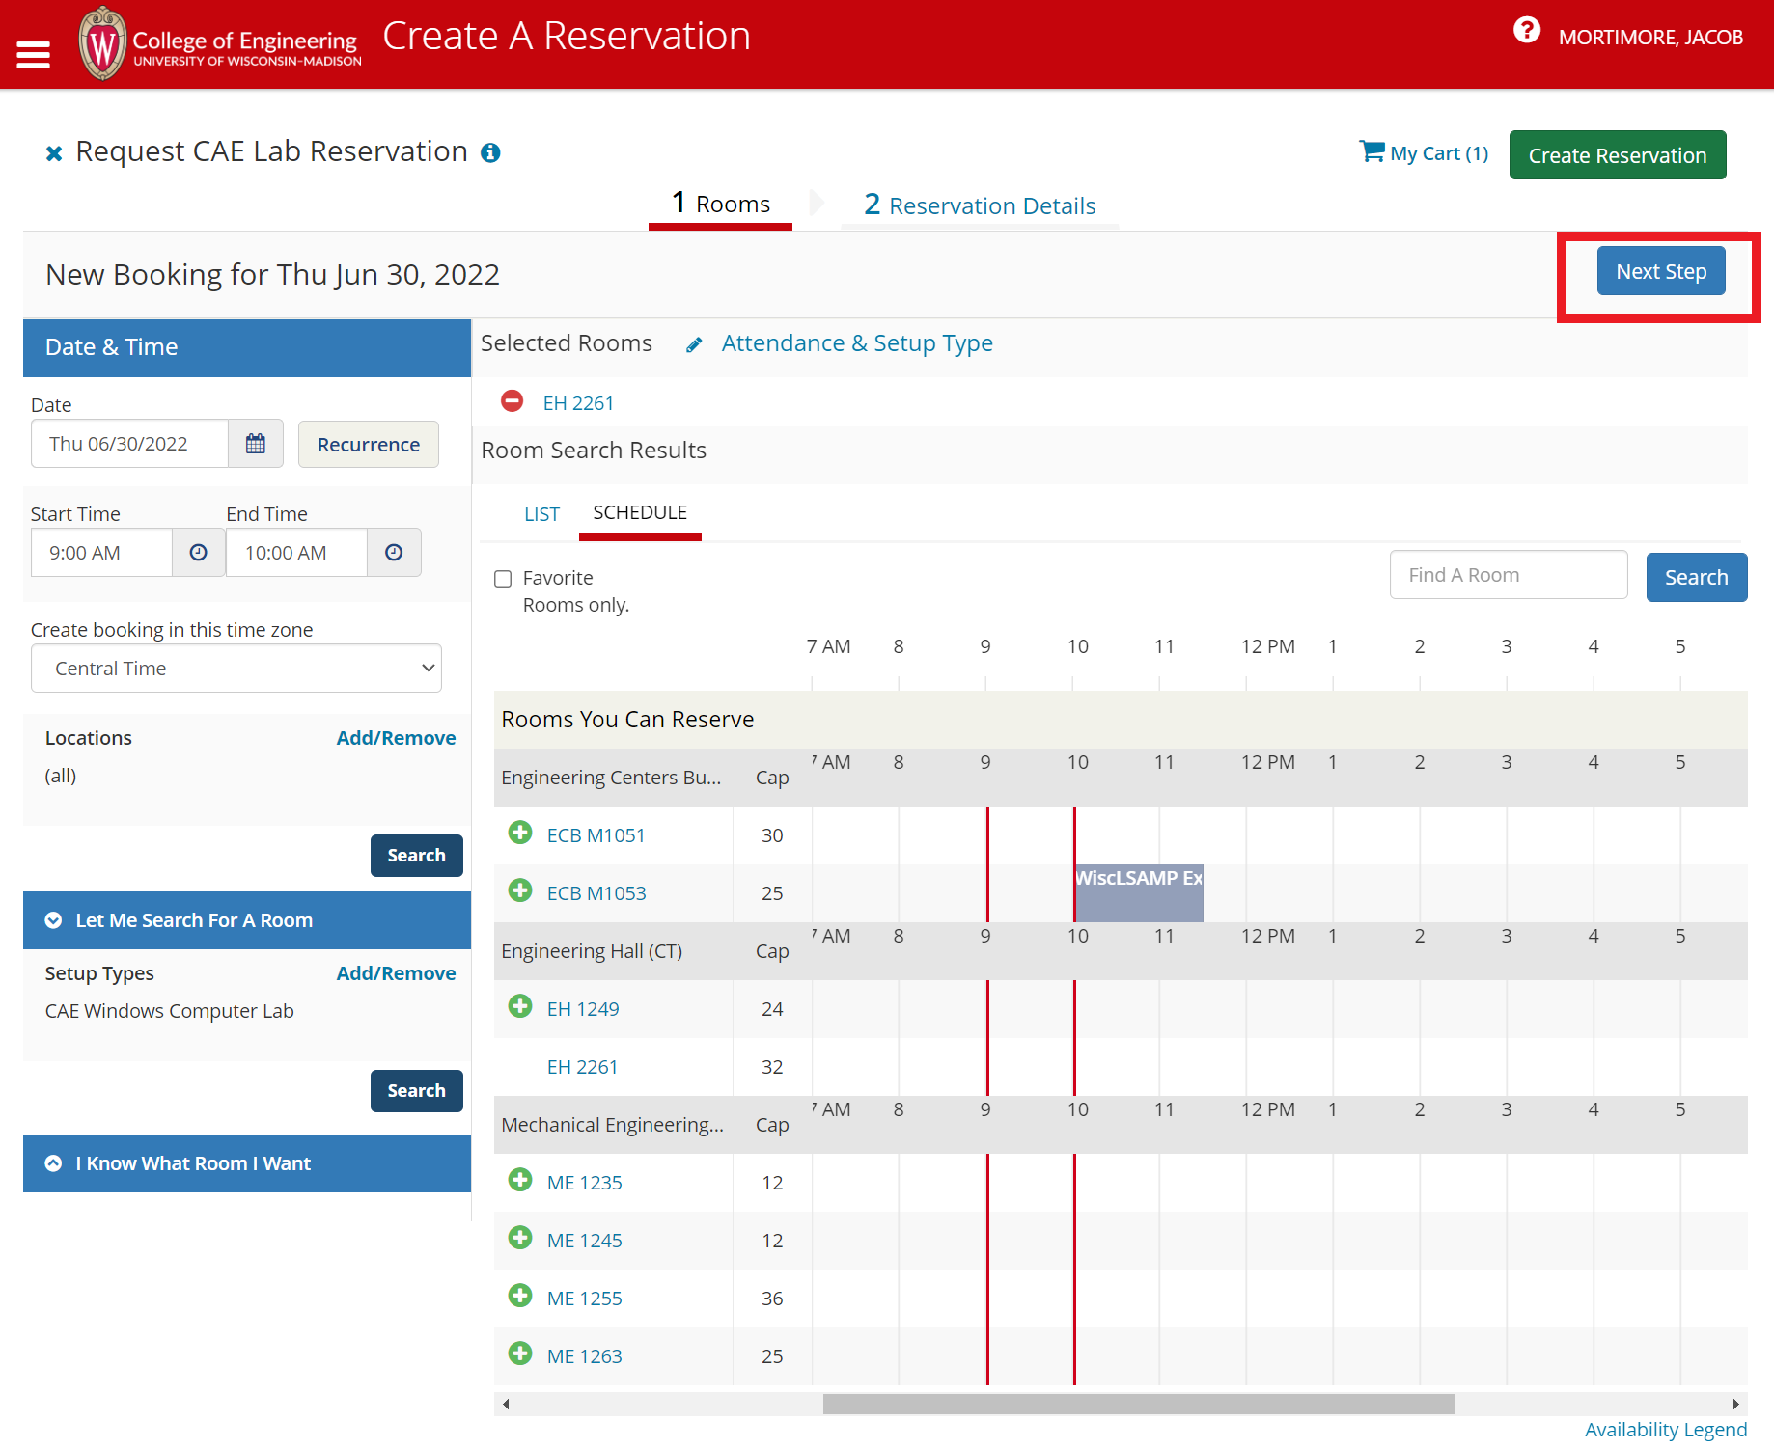
Task: Click the End Time 10:00 AM field
Action: (x=296, y=553)
